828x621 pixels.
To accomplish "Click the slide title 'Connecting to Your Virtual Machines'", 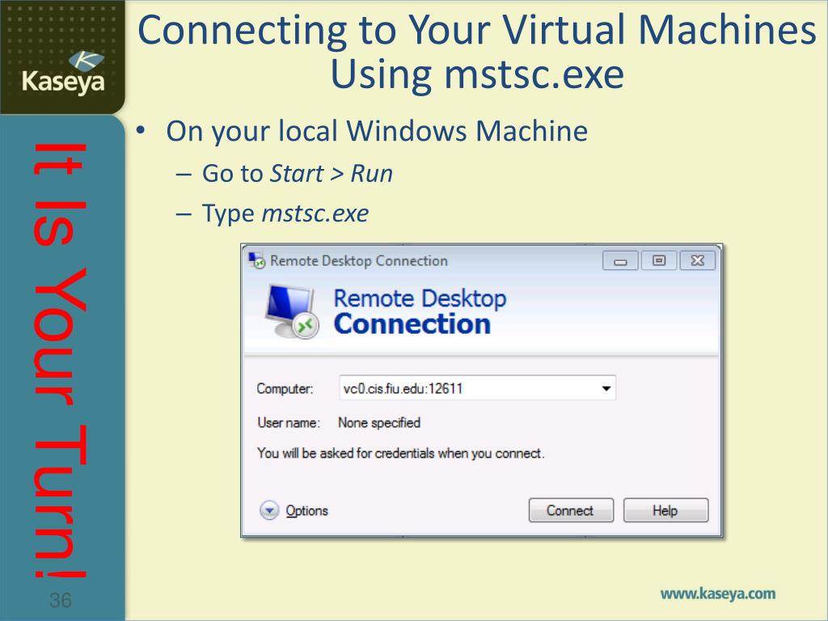I will point(477,30).
